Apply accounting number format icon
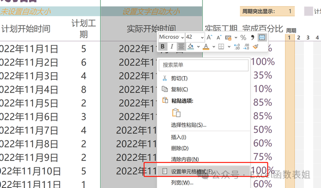 (x=228, y=38)
